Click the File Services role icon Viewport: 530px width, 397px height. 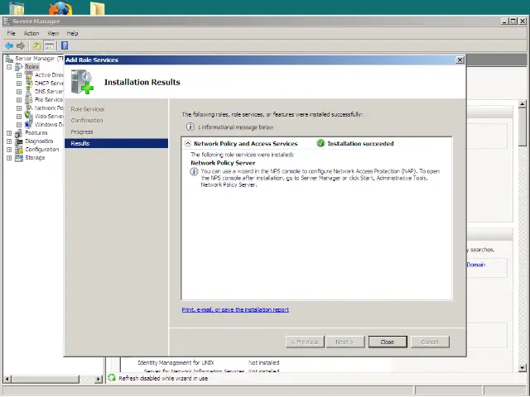pos(29,100)
